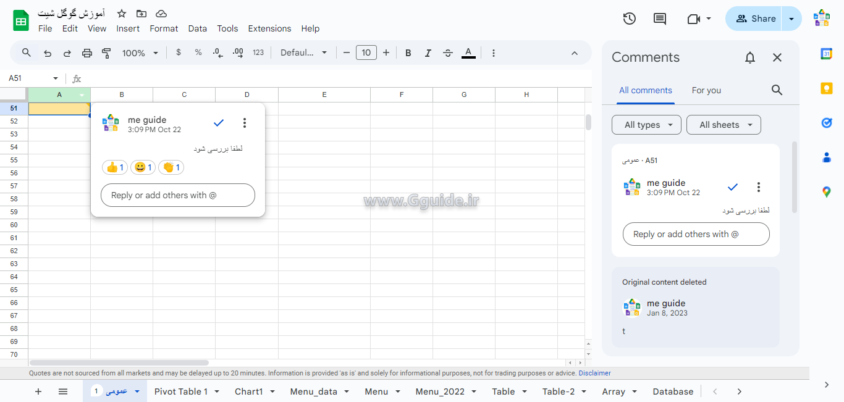Screen dimensions: 844x402
Task: Click the print icon in toolbar
Action: coord(87,53)
